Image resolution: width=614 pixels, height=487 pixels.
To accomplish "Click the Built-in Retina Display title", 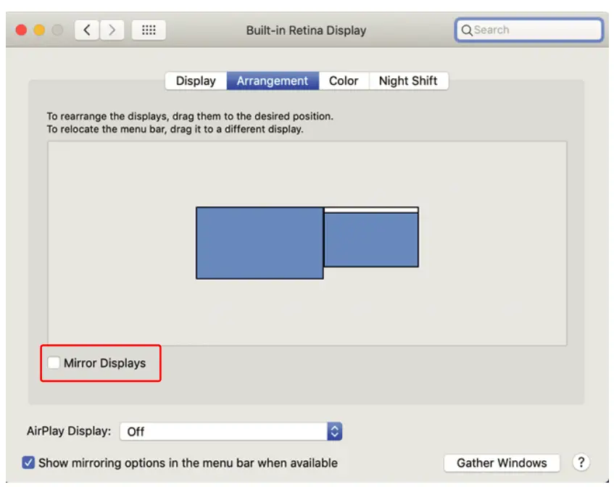I will [x=307, y=30].
